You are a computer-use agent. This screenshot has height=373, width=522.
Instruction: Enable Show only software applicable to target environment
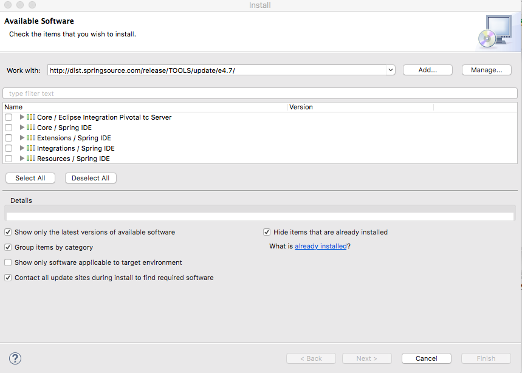(x=8, y=262)
